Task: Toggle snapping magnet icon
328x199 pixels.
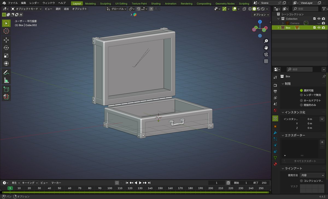Action: 139,9
